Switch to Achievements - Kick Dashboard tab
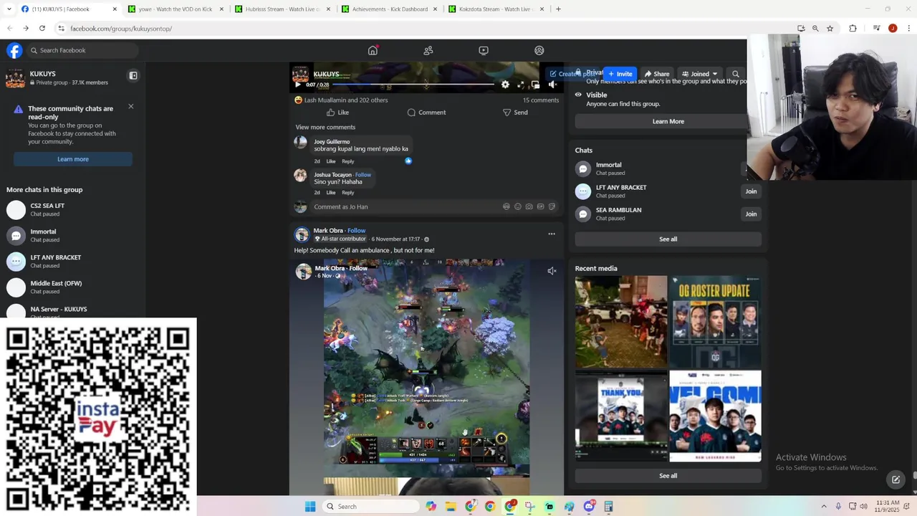The height and width of the screenshot is (516, 917). tap(389, 9)
